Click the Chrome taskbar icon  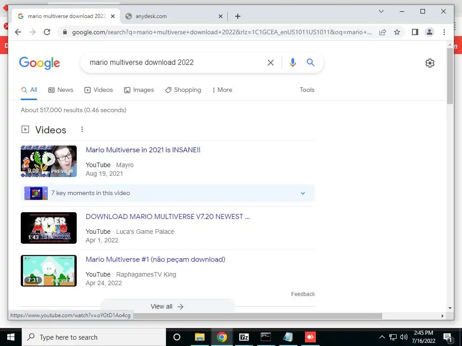pos(222,337)
